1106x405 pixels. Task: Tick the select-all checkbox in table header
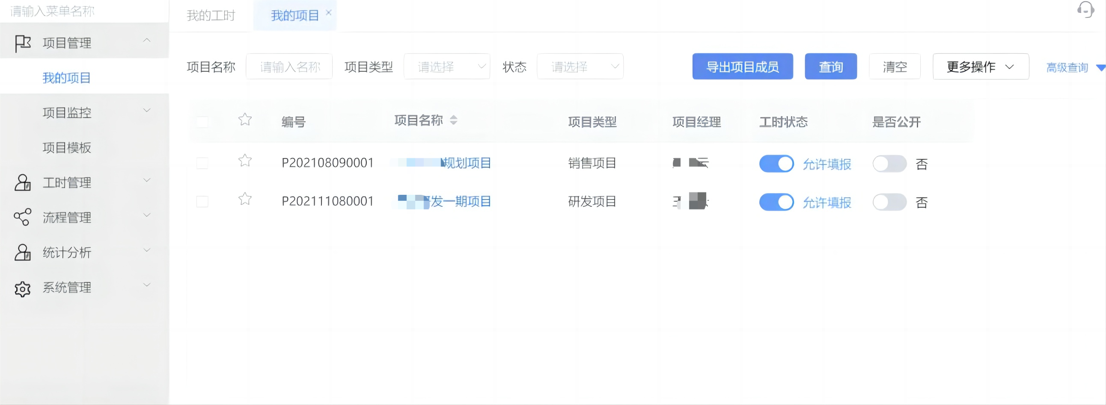[202, 122]
